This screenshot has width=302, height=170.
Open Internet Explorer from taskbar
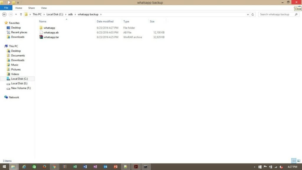[x=24, y=167]
